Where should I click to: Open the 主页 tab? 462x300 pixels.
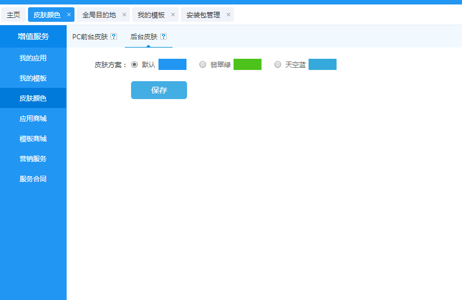[x=13, y=15]
